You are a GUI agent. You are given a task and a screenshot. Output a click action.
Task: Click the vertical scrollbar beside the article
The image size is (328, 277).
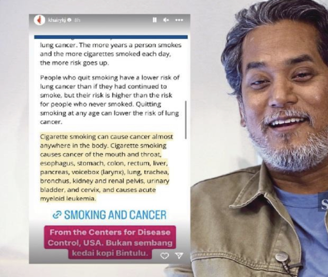coord(186,120)
